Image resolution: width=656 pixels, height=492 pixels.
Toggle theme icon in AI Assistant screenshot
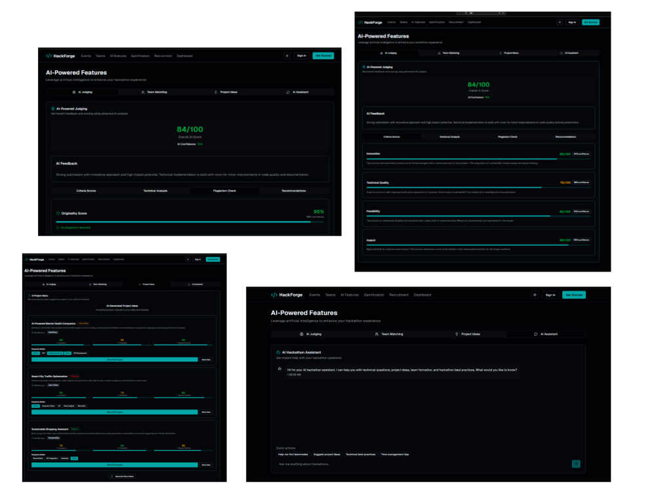point(535,295)
